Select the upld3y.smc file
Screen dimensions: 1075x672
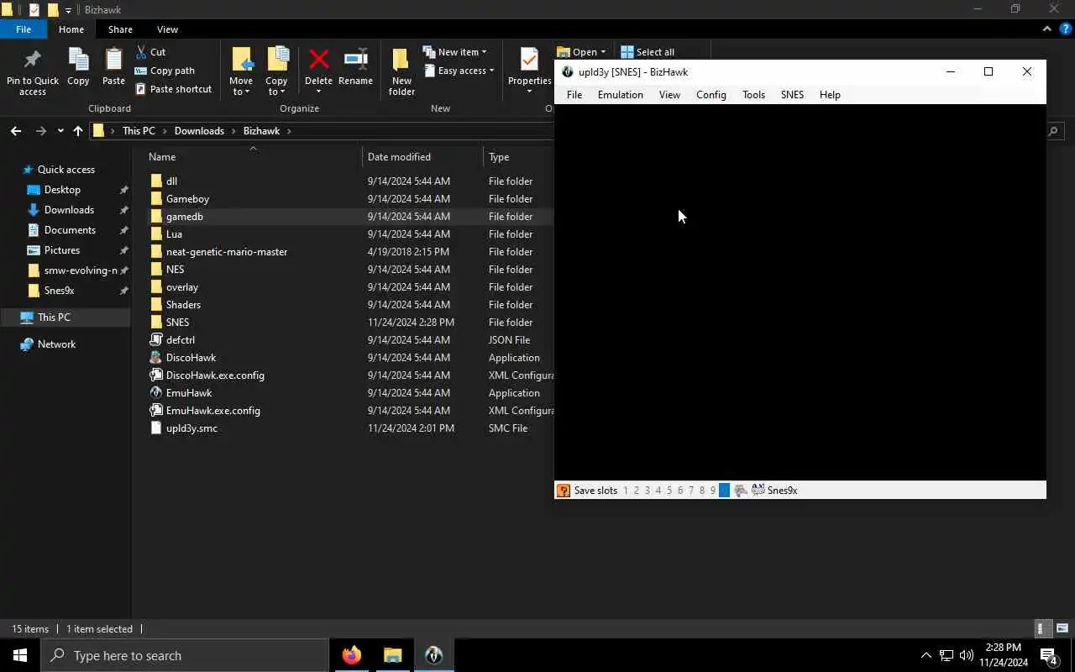click(x=191, y=428)
